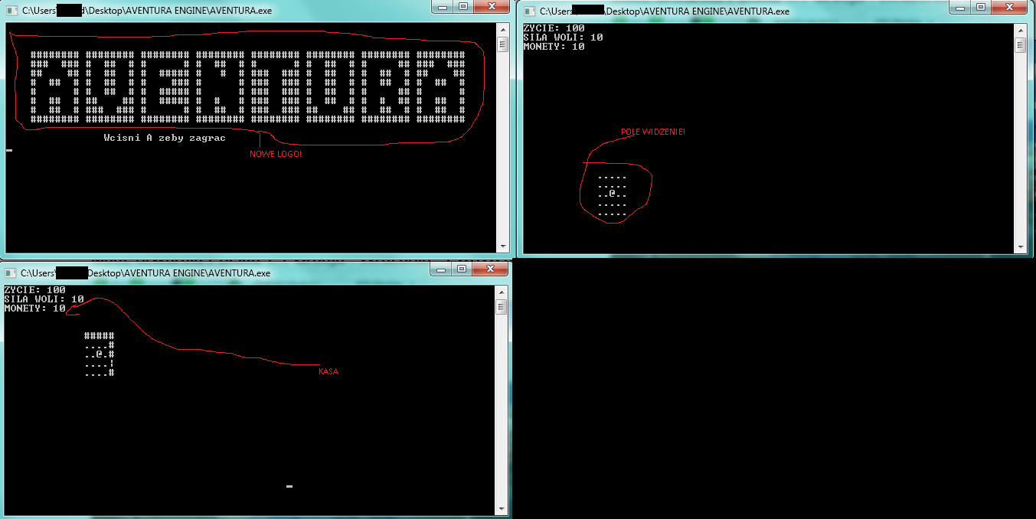Click scrollbar thumb in the KASA console
1036x519 pixels.
(502, 307)
